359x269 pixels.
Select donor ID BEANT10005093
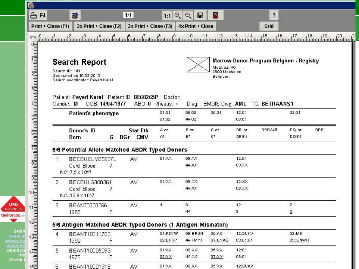point(90,250)
